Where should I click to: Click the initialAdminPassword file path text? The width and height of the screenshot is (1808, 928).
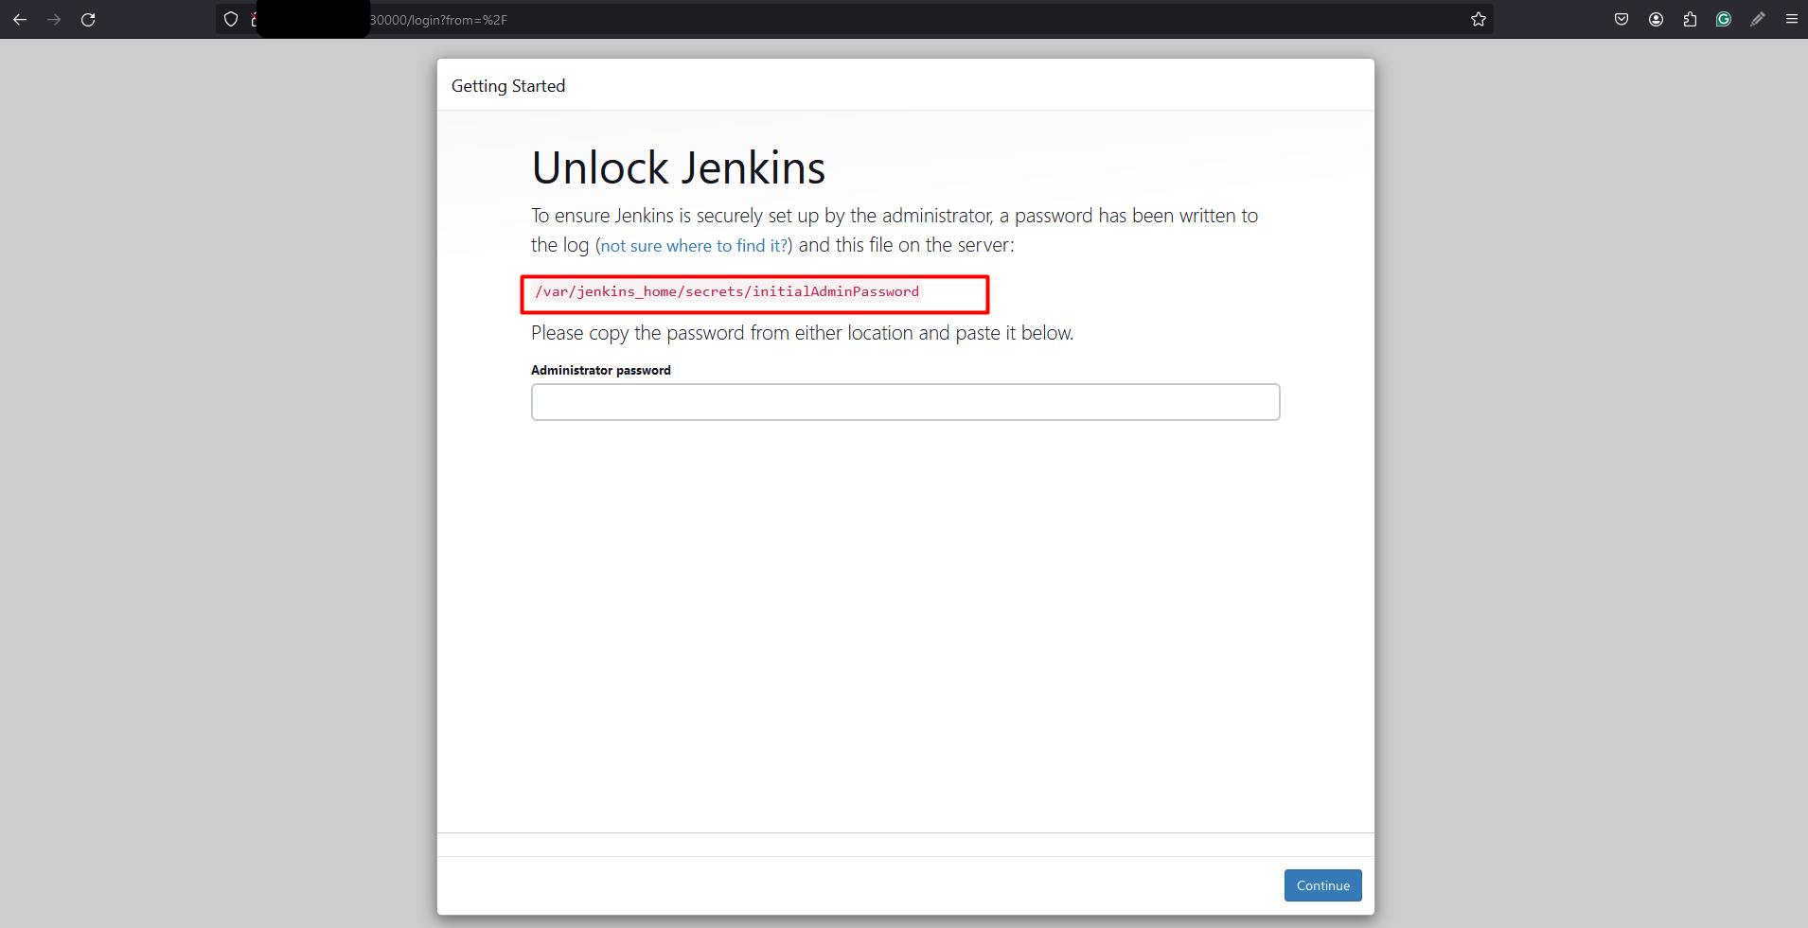[726, 291]
